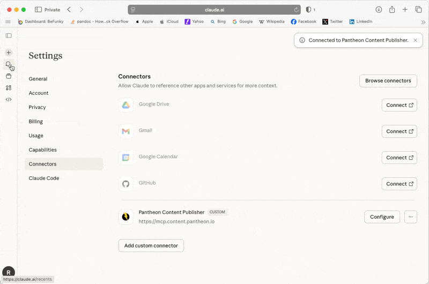Click Browse connectors button

[388, 81]
